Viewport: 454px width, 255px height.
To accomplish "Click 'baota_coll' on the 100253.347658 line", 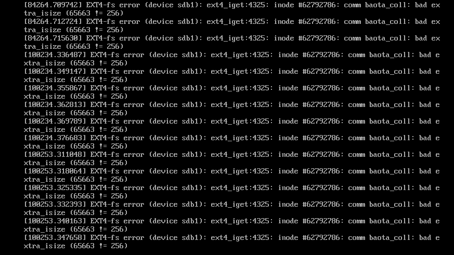I will click(390, 238).
